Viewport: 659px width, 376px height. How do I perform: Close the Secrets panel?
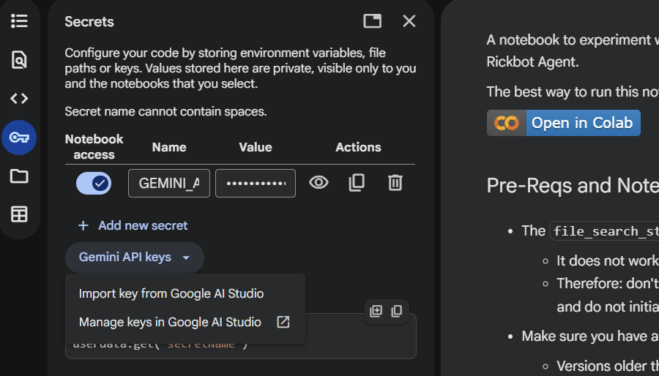pyautogui.click(x=409, y=21)
